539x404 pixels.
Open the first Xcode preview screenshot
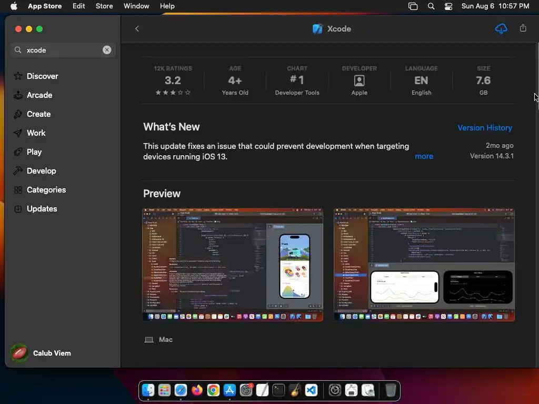pos(233,265)
